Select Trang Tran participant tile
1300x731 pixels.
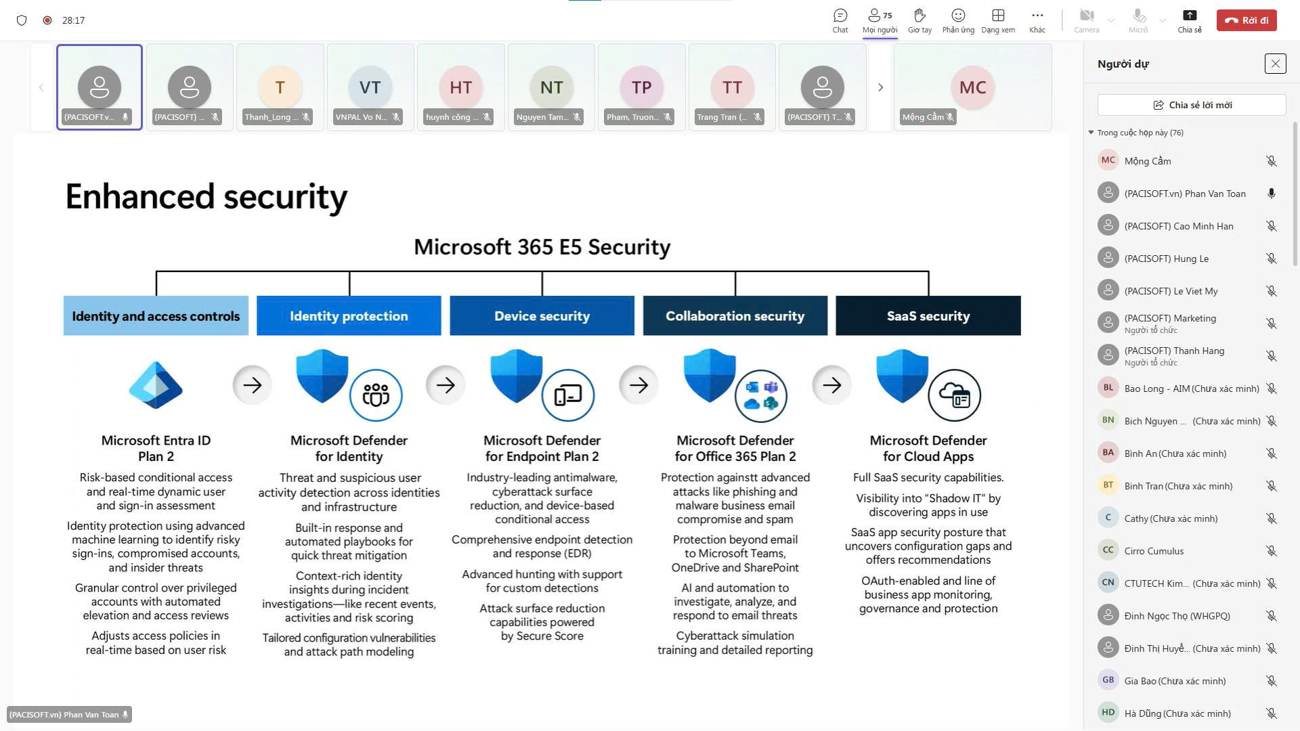tap(732, 87)
